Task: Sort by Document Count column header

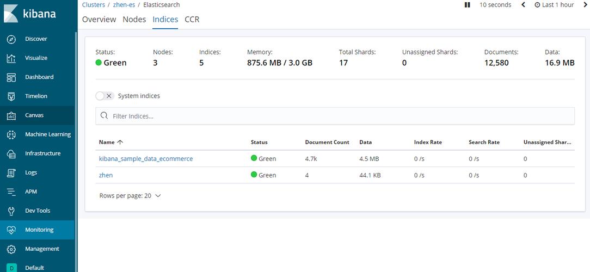Action: point(327,142)
